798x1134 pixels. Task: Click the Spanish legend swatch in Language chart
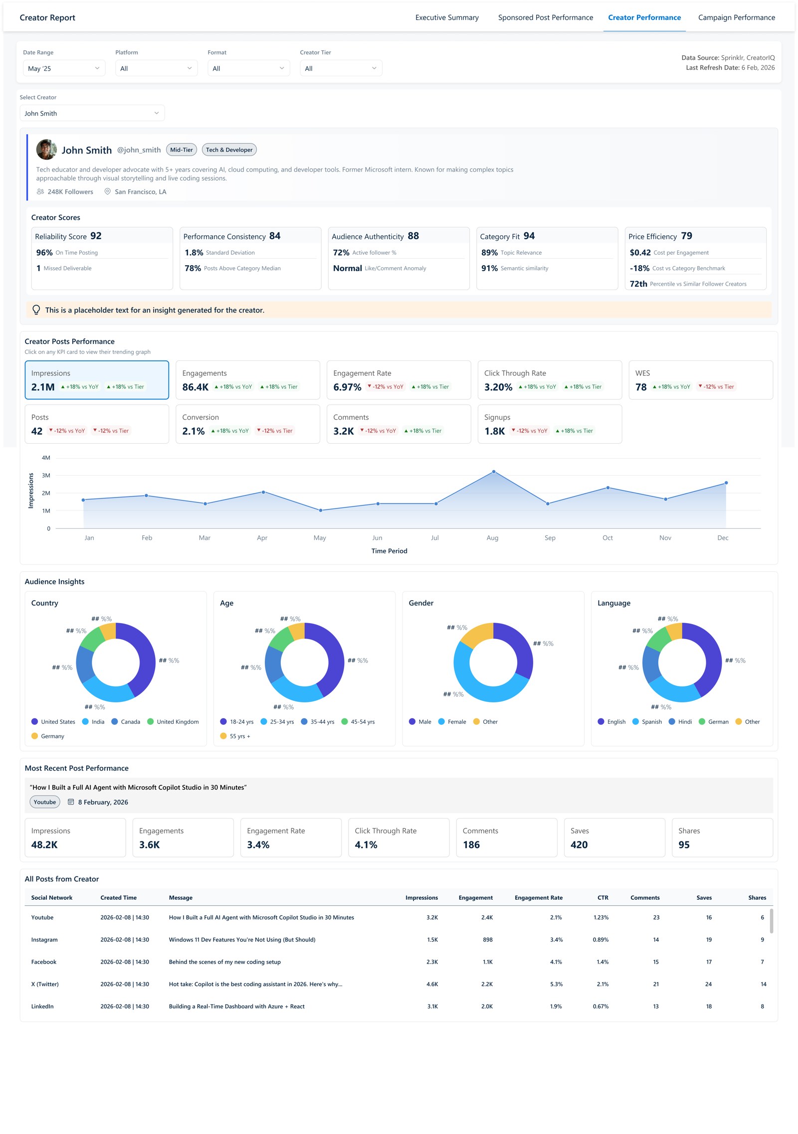[635, 721]
